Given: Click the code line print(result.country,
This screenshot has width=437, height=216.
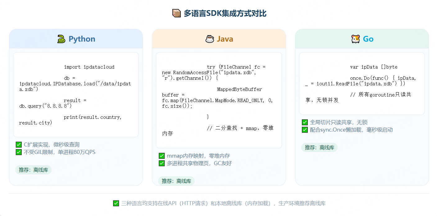Looking at the screenshot, I should click(93, 117).
